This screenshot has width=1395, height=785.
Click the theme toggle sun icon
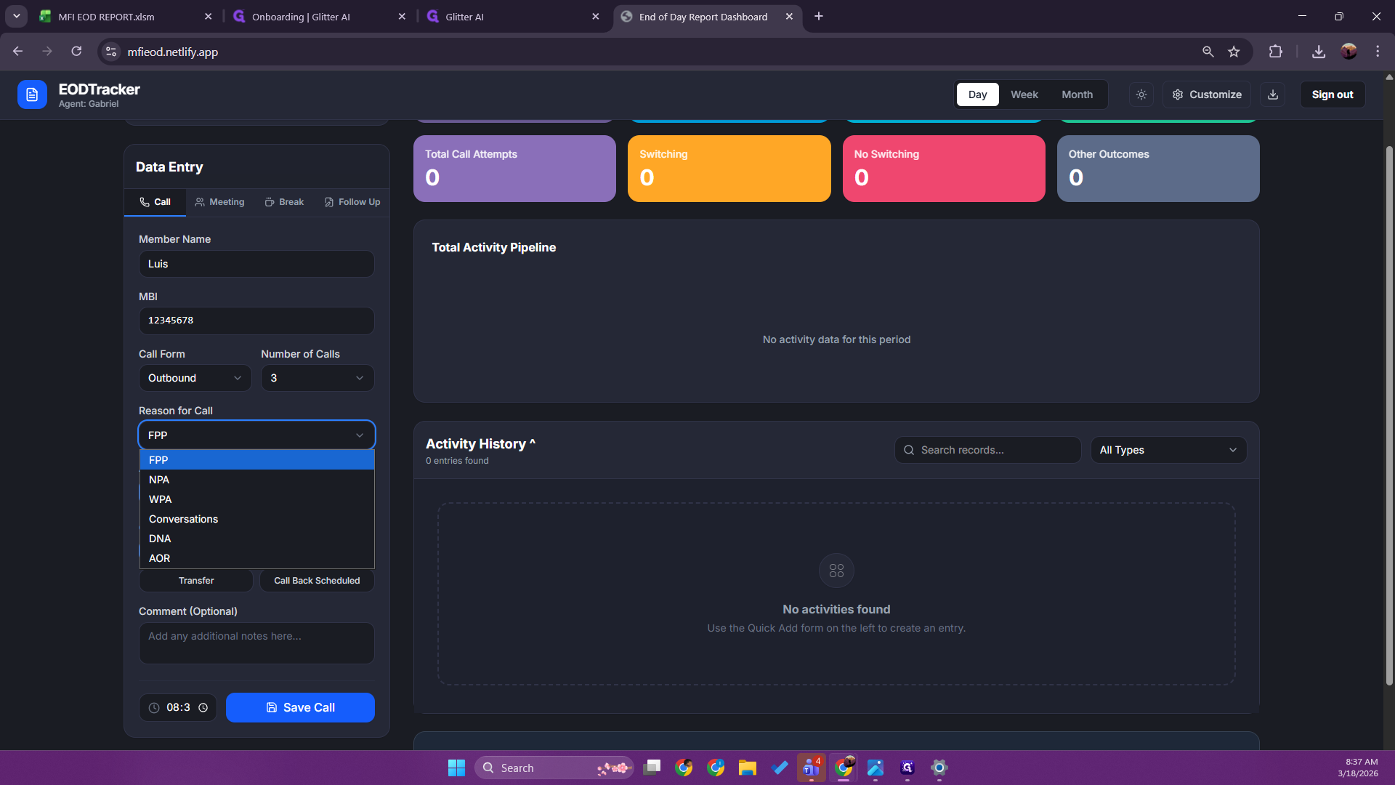click(x=1141, y=94)
